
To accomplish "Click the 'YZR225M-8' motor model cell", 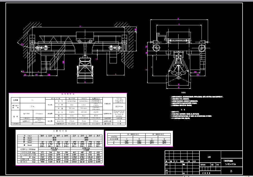I will point(72,101).
